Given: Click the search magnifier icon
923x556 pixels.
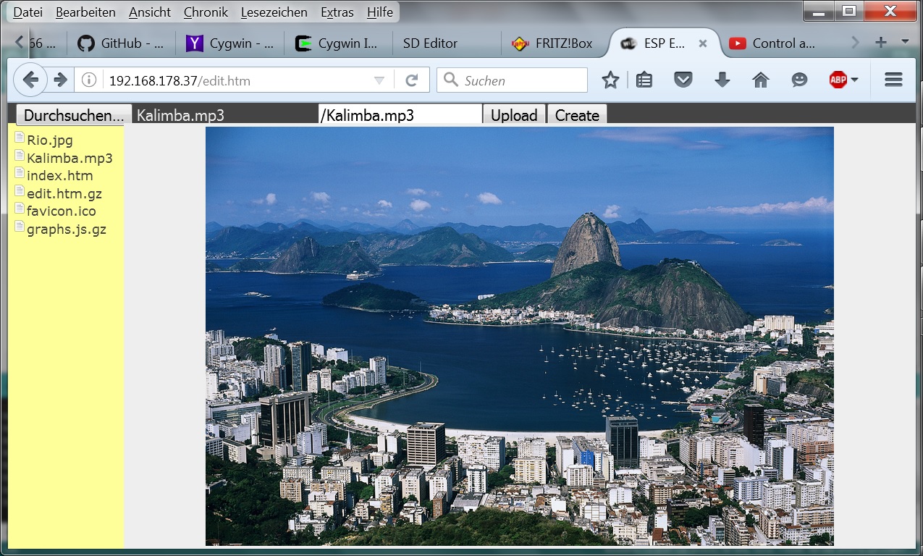Looking at the screenshot, I should pyautogui.click(x=451, y=80).
